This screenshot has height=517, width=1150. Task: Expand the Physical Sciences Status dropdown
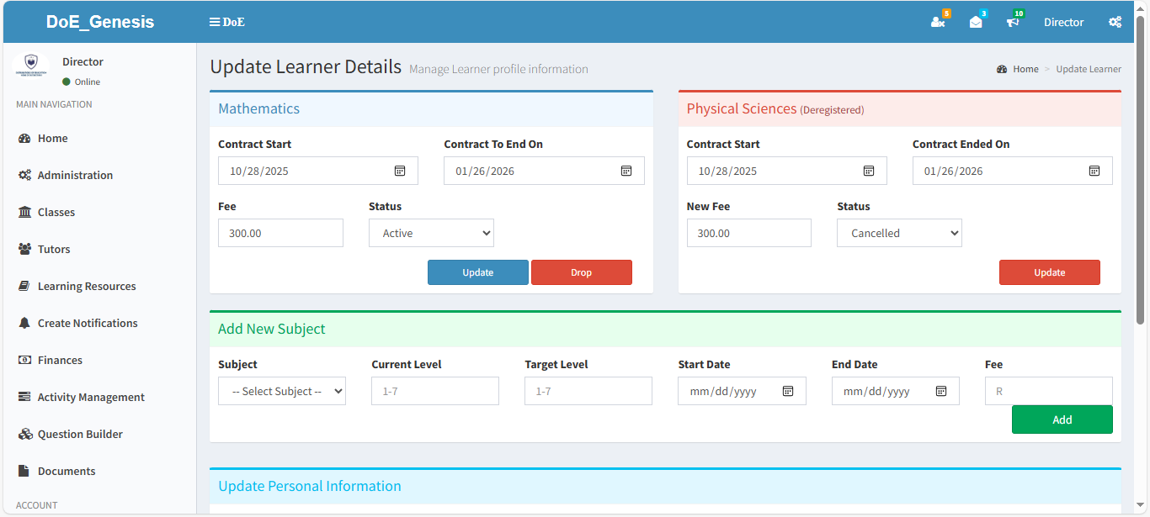point(899,233)
